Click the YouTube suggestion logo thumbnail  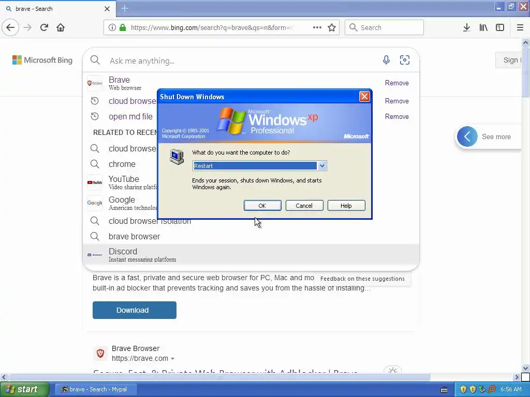(x=95, y=182)
